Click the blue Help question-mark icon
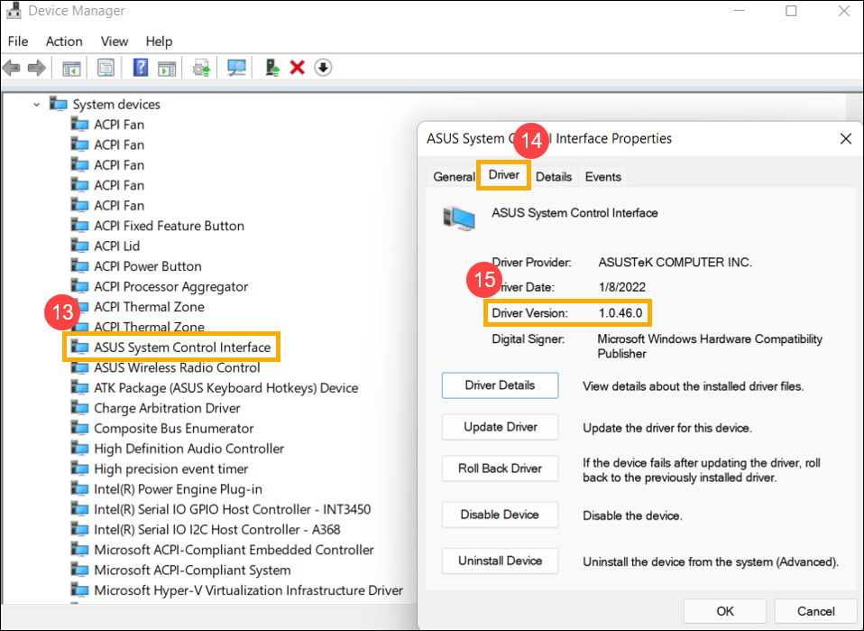 141,68
